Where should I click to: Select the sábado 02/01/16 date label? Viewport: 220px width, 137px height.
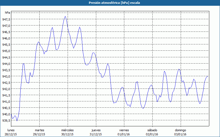click(152, 132)
